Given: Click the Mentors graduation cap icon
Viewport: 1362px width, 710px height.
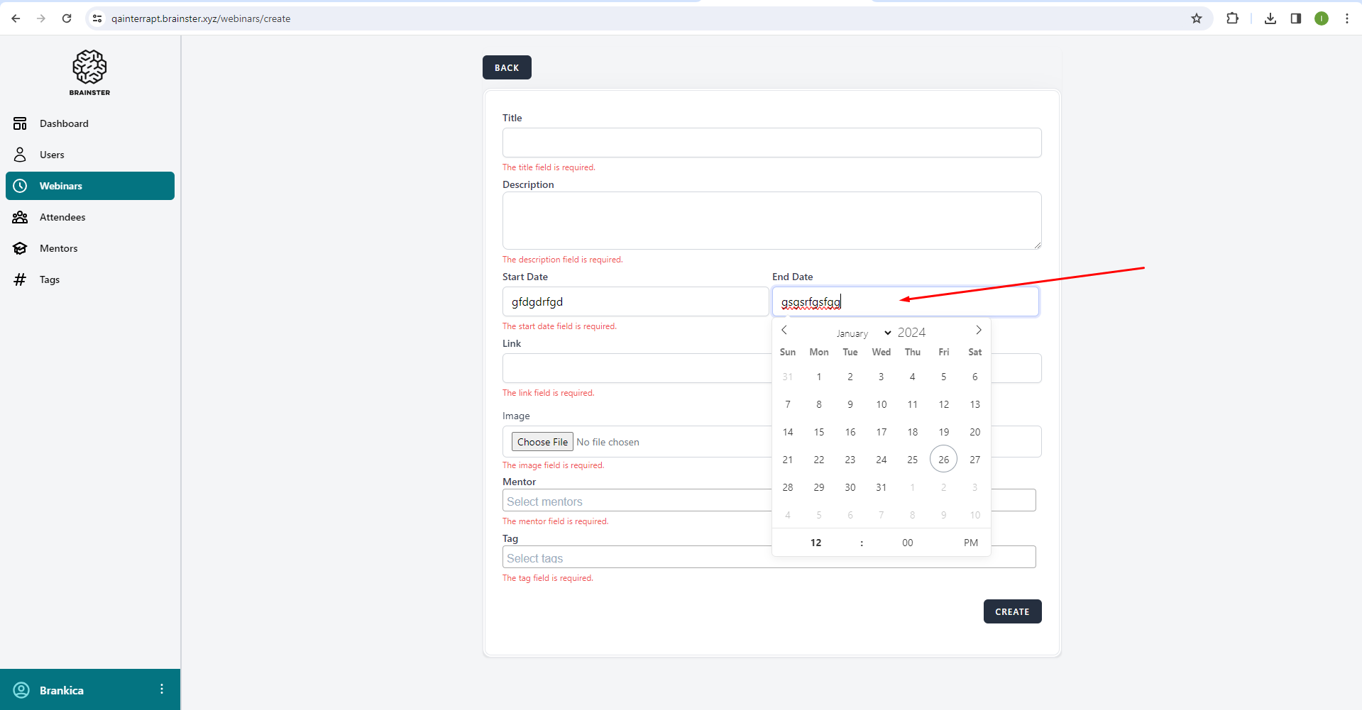Looking at the screenshot, I should tap(20, 248).
